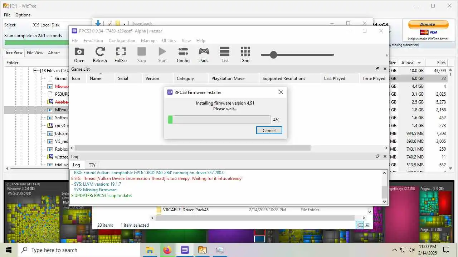Screen dimensions: 458x257
Task: Click the Refresh game list icon
Action: (100, 55)
